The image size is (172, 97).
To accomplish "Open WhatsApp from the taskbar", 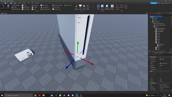I will pyautogui.click(x=60, y=95).
